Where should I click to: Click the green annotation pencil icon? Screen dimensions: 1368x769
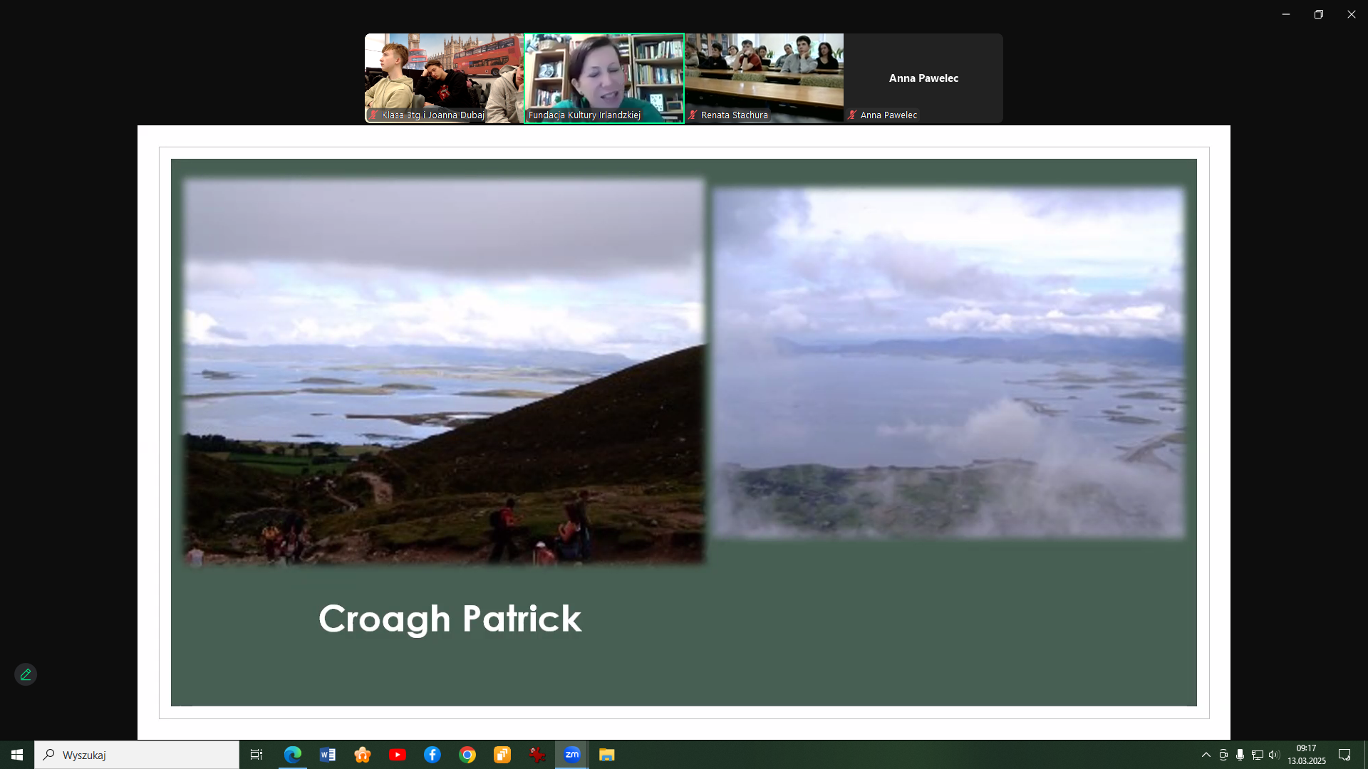point(26,674)
